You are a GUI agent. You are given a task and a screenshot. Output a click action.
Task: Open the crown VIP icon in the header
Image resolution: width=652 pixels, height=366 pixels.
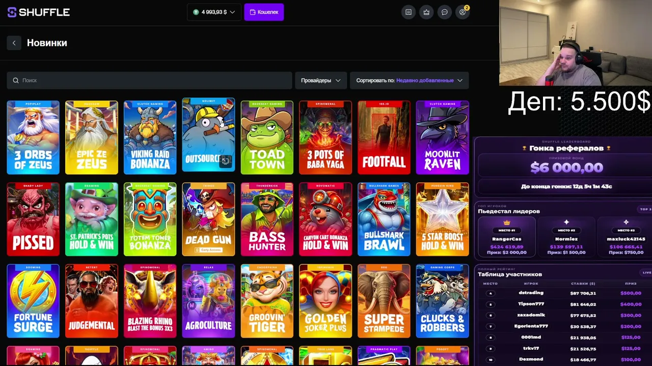tap(426, 12)
